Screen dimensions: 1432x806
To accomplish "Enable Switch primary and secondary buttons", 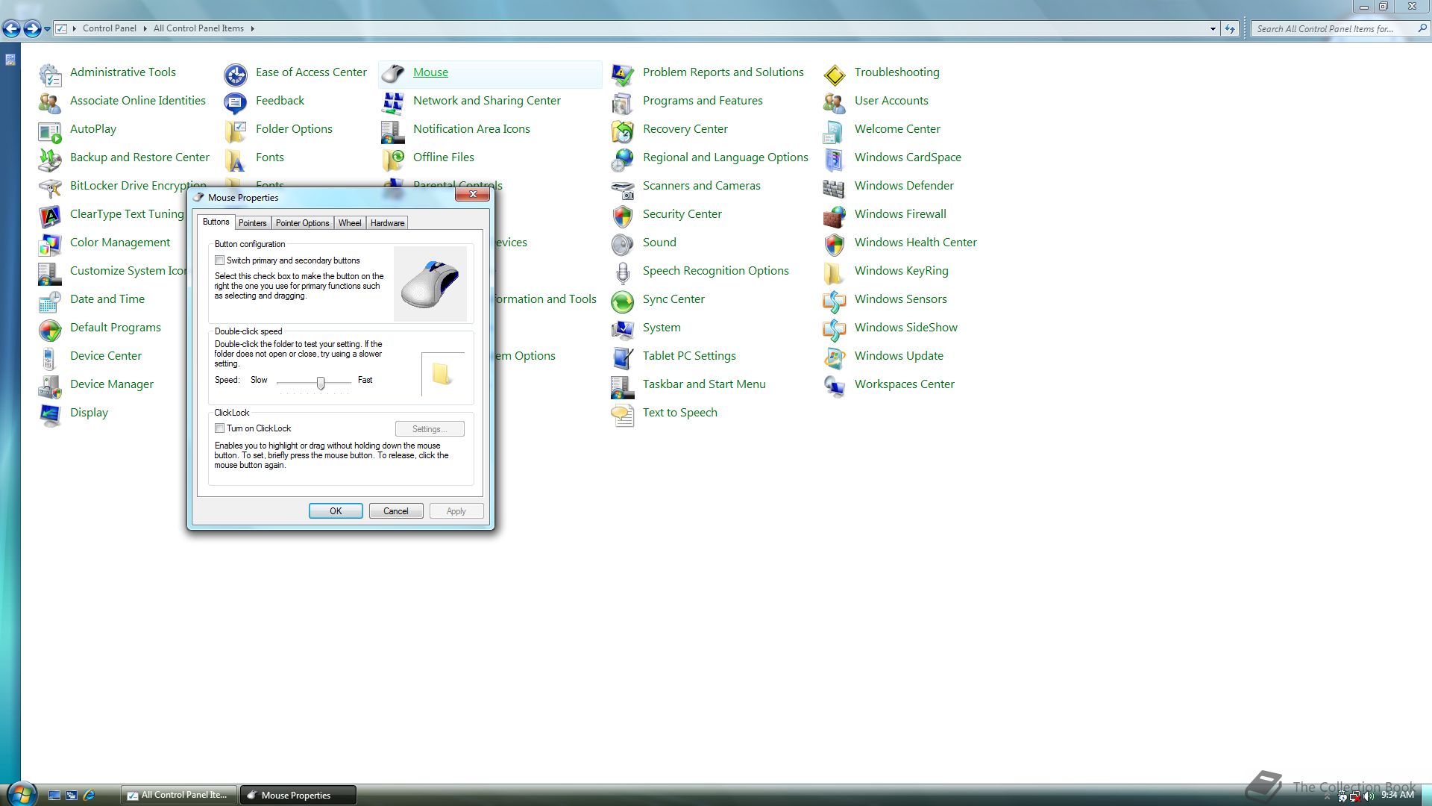I will point(219,260).
